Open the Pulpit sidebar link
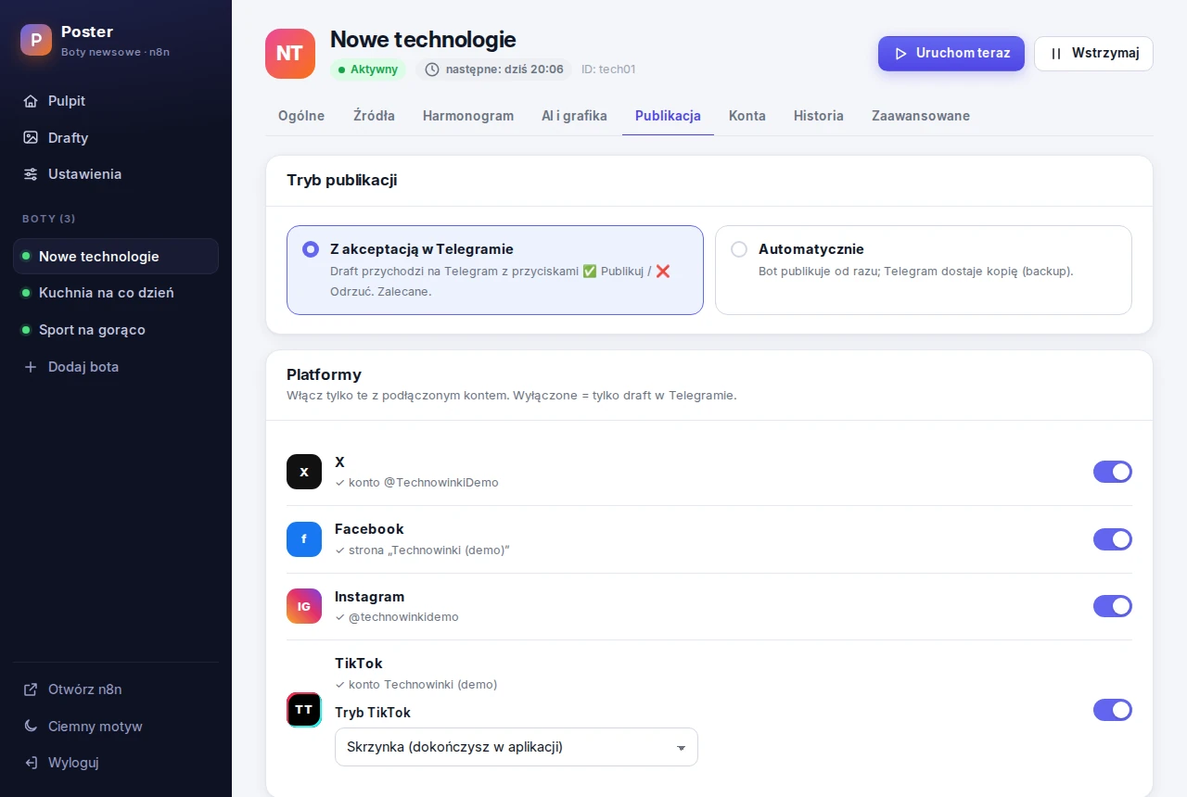Screen dimensions: 1187x797 [116, 101]
